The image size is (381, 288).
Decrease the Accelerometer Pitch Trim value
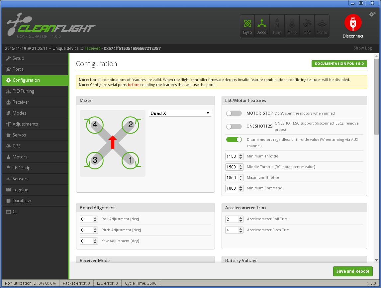pyautogui.click(x=240, y=232)
